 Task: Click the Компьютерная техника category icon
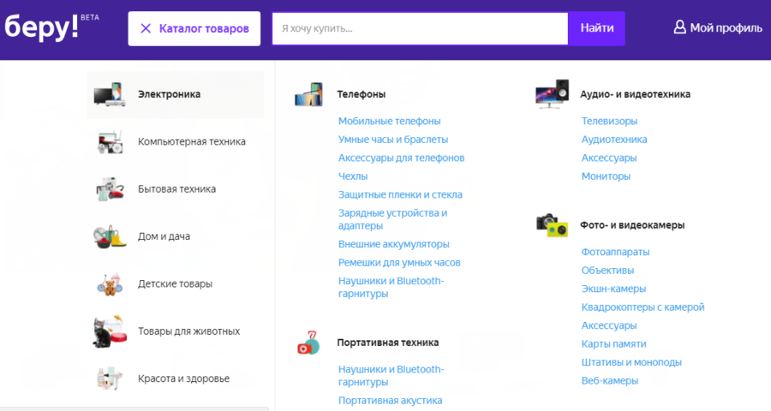tap(110, 141)
